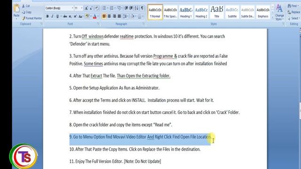
Task: Align text to the right
Action: [x=114, y=16]
